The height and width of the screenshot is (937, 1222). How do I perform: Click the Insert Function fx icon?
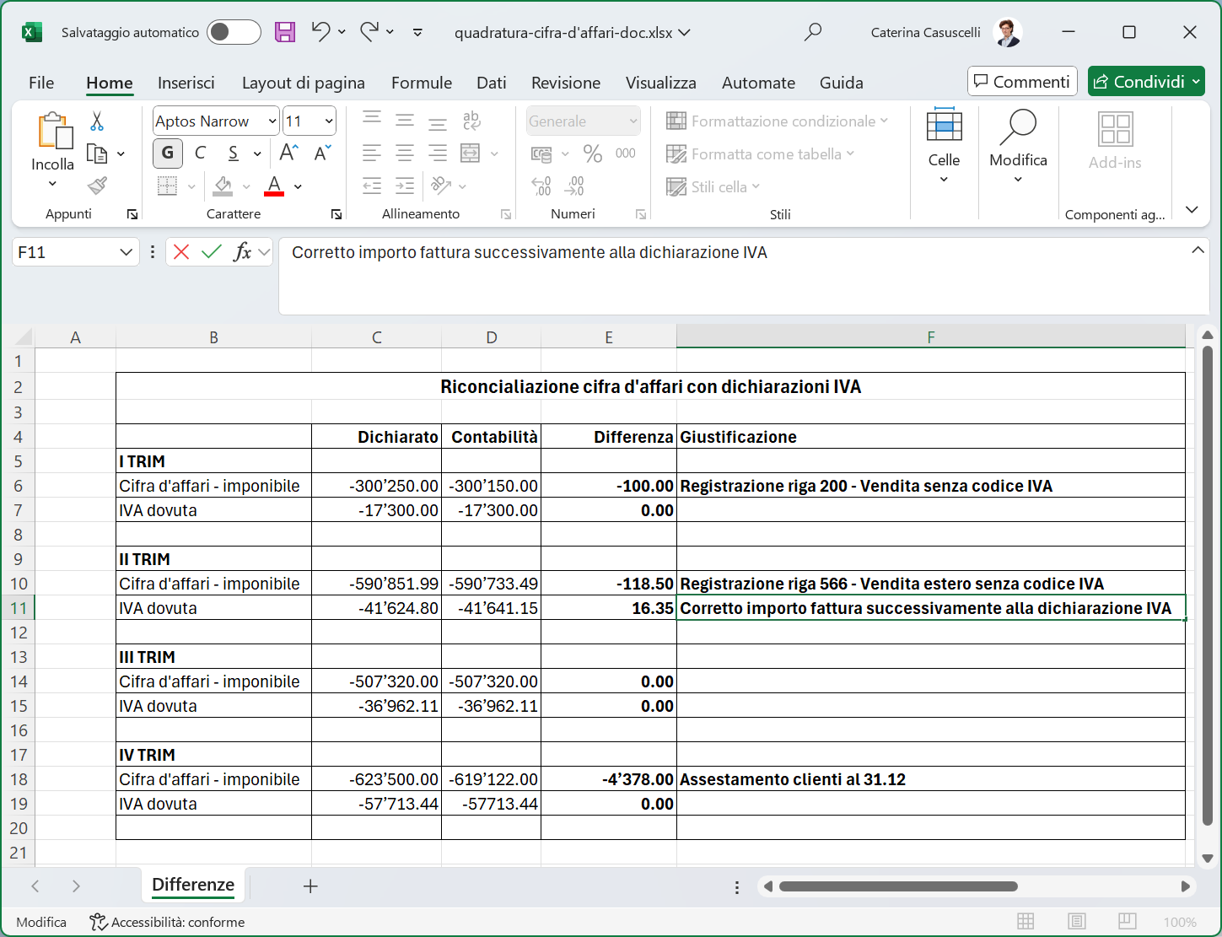pos(243,251)
